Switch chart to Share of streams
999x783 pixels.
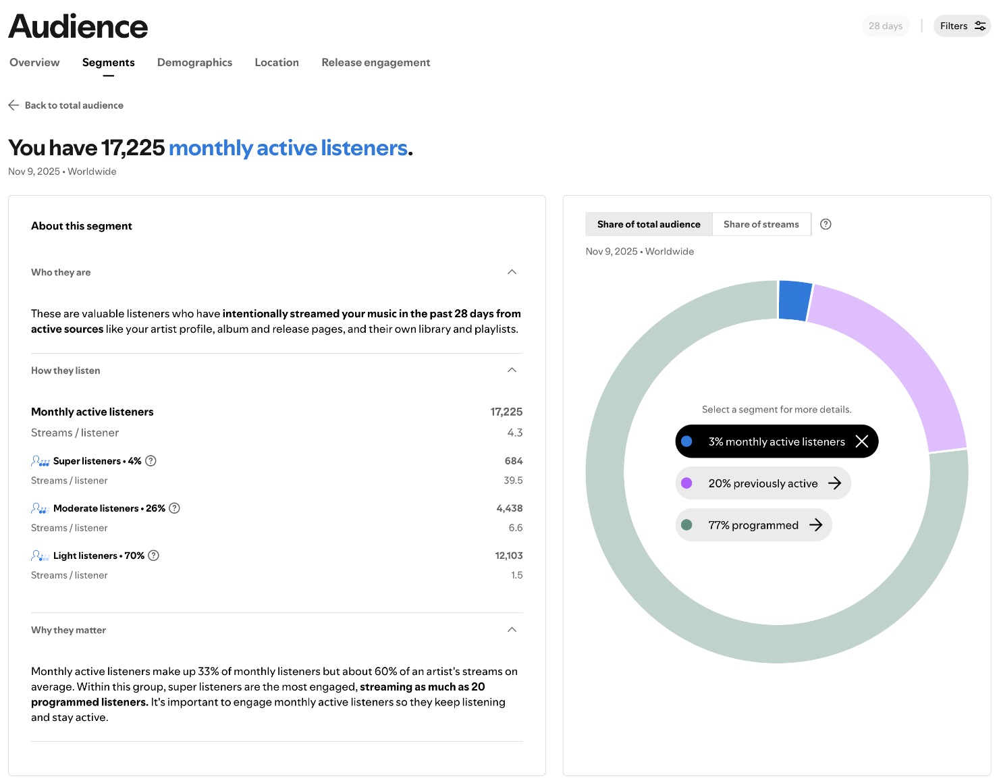point(761,224)
